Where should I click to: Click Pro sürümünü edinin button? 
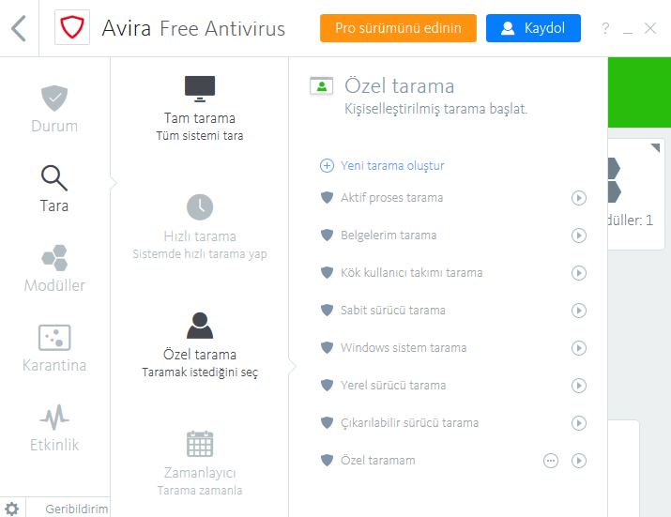(x=398, y=28)
